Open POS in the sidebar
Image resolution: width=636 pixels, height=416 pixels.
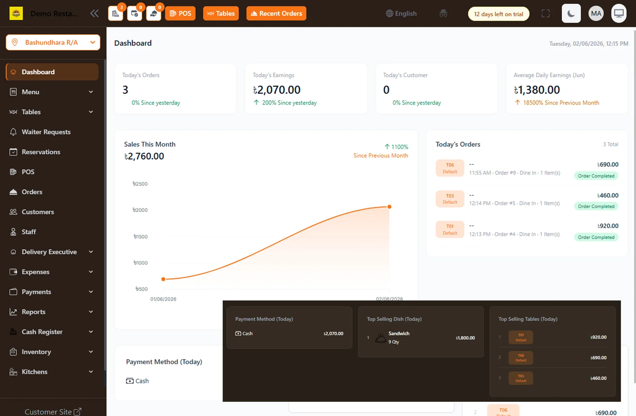click(52, 172)
